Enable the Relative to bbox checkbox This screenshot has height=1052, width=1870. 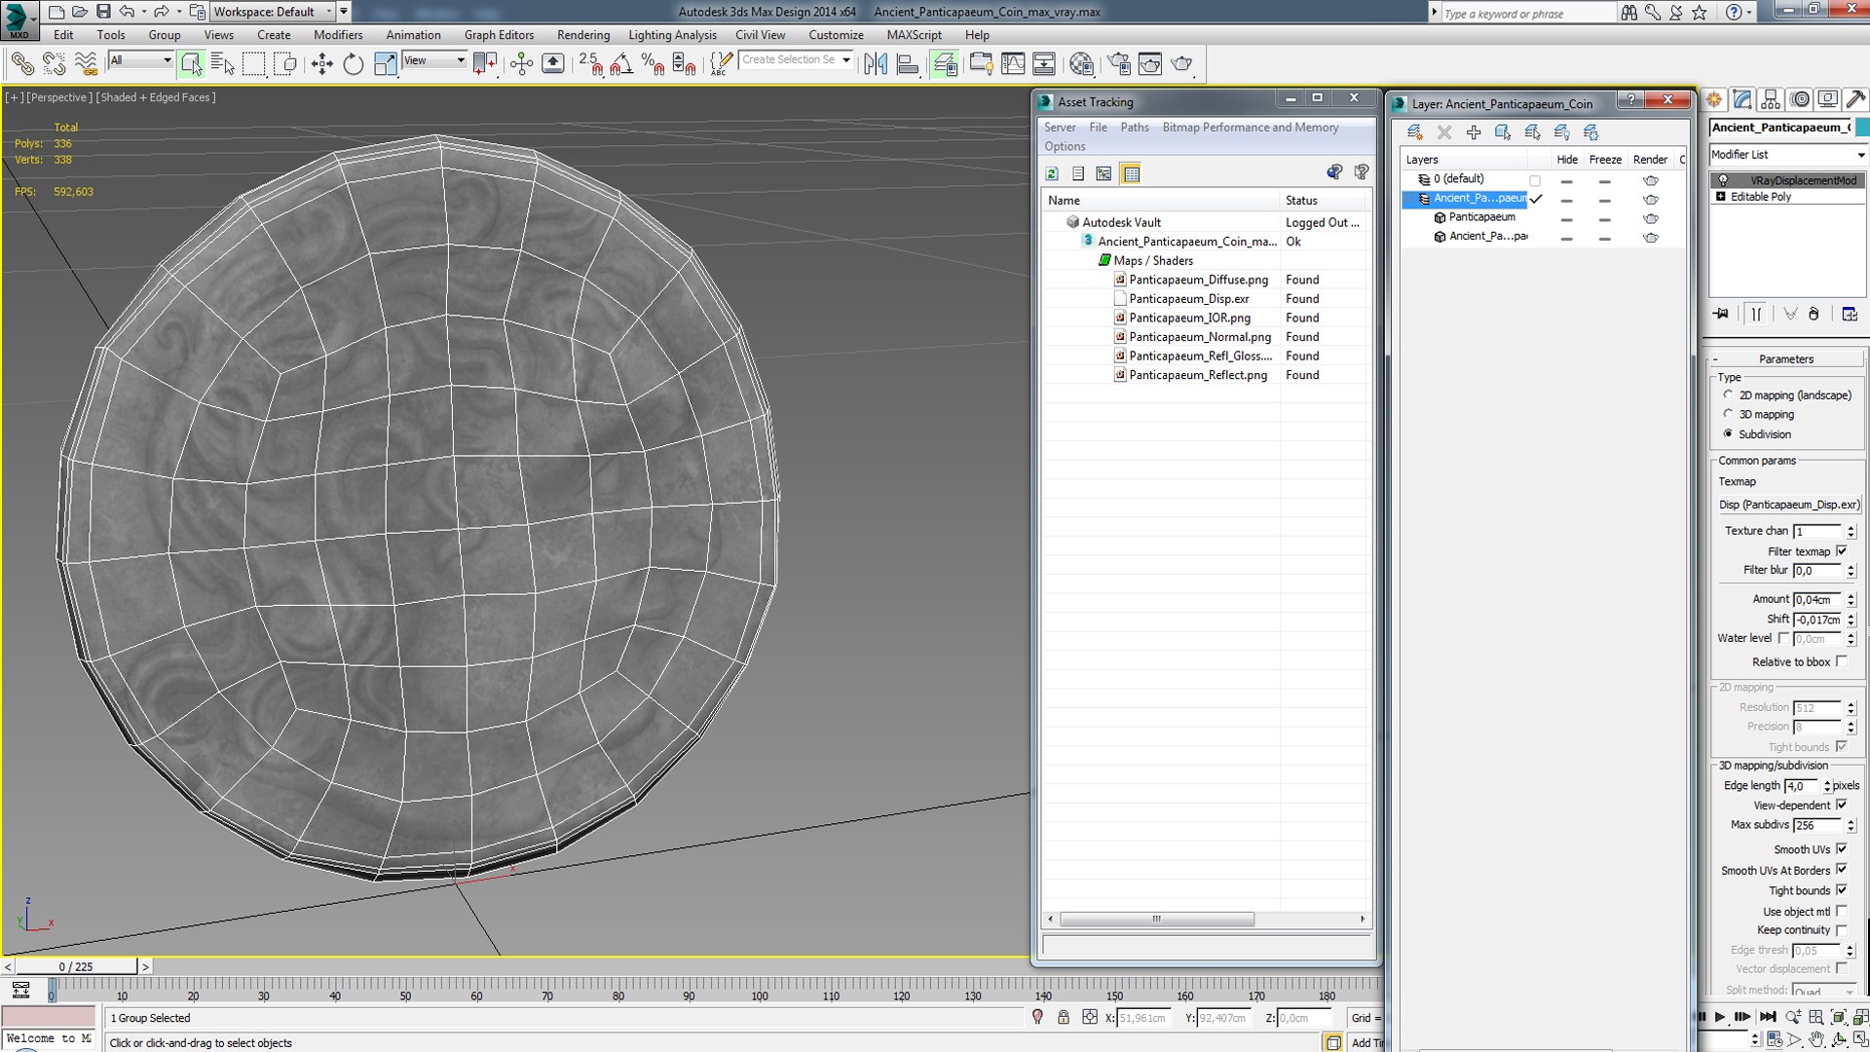pyautogui.click(x=1841, y=661)
